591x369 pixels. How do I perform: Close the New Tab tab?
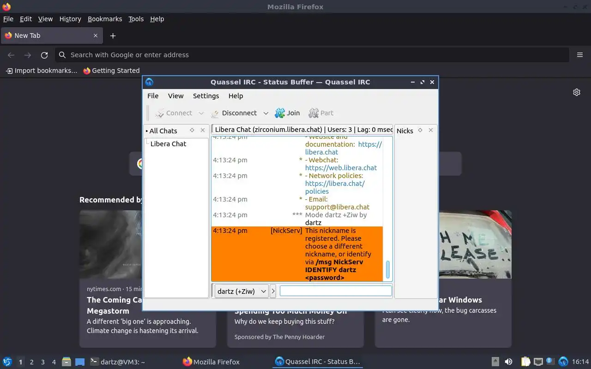click(96, 36)
